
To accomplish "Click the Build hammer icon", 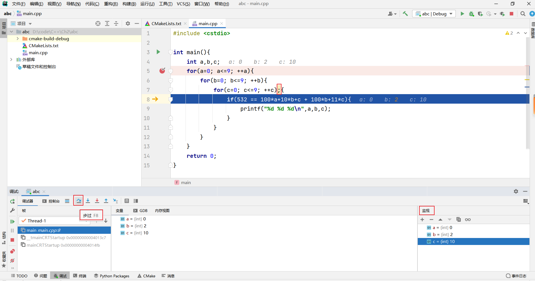I will point(405,14).
